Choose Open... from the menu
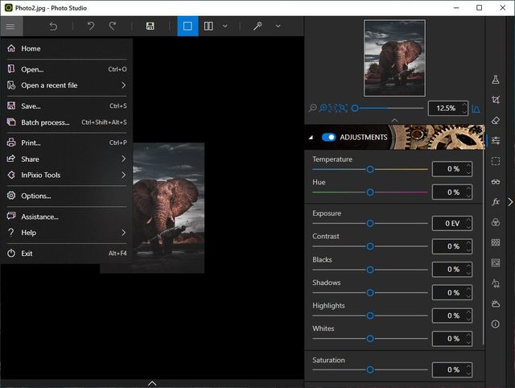Viewport: 515px width, 388px height. 67,69
